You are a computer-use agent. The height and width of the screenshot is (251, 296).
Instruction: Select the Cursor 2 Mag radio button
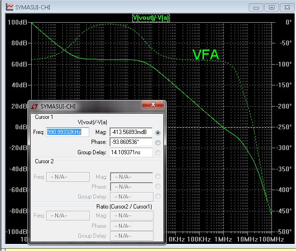click(x=158, y=176)
